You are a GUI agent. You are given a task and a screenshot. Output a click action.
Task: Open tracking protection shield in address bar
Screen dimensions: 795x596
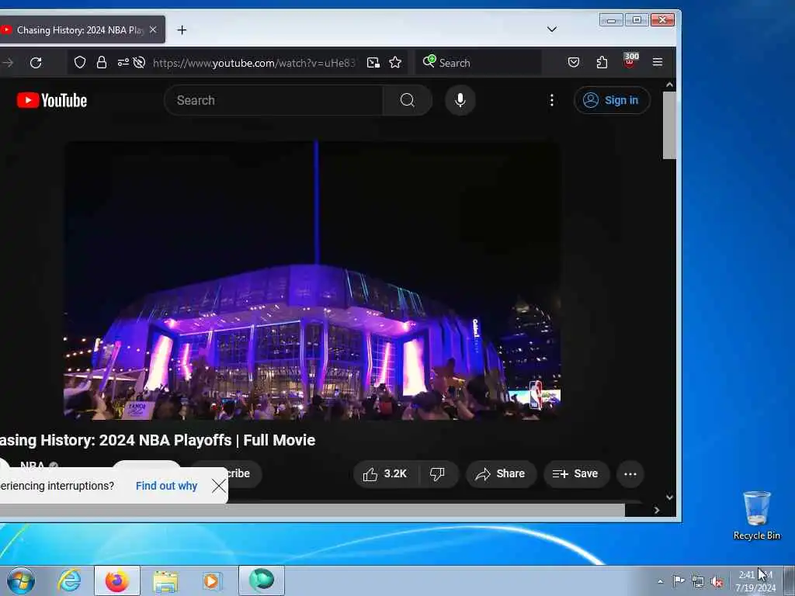(80, 62)
